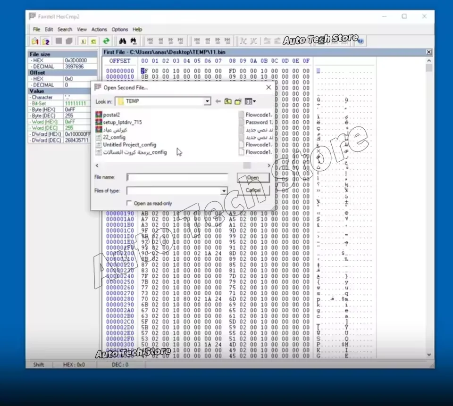The width and height of the screenshot is (453, 406).
Task: Click the offset row 000002F0
Action: (x=120, y=339)
